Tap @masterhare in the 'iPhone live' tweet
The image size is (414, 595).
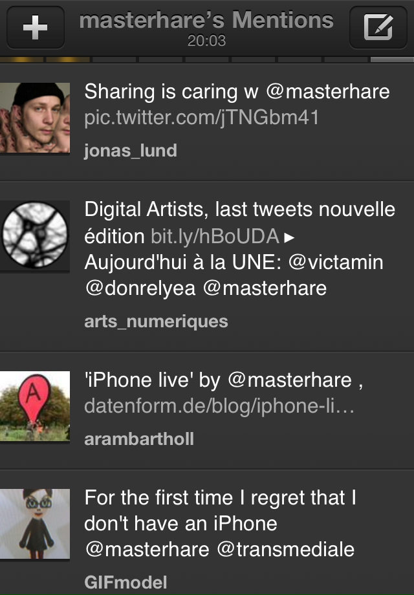point(290,380)
